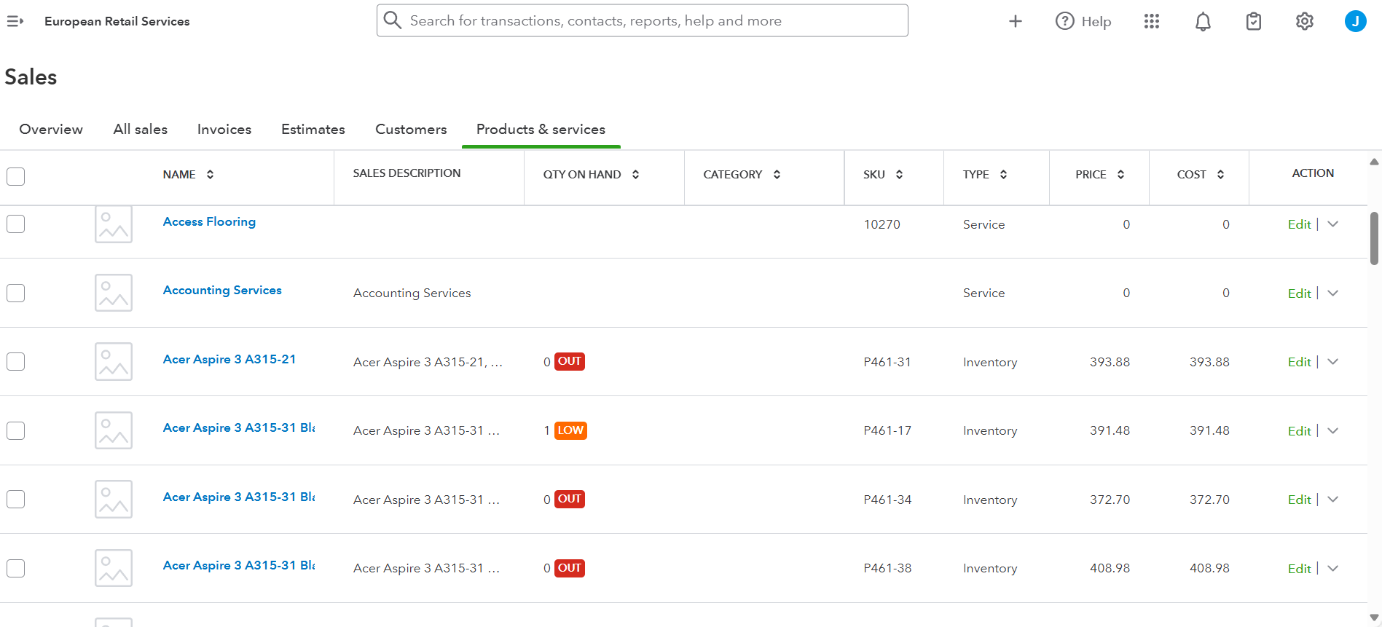Sort the table by PRICE
Viewport: 1382px width, 627px height.
1120,175
